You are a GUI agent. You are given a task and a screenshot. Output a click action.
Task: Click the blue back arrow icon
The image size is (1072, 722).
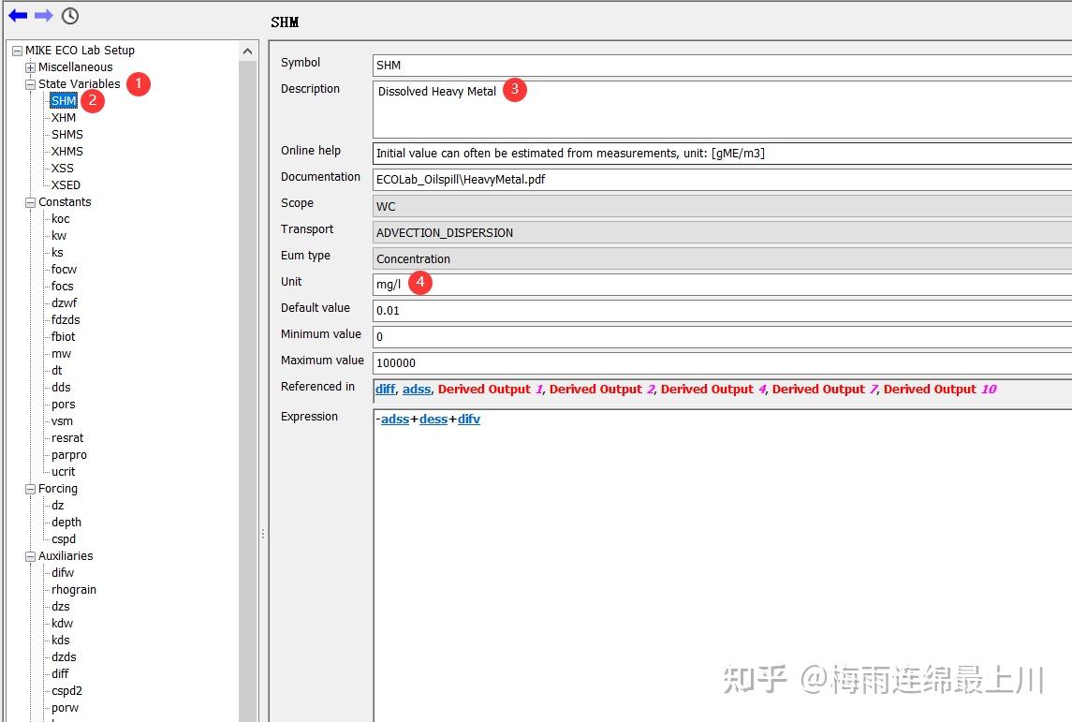coord(18,15)
